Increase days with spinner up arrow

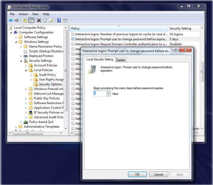[108, 92]
